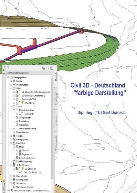Click the Datenverknüpfungen shortcut icon

tap(11, 191)
